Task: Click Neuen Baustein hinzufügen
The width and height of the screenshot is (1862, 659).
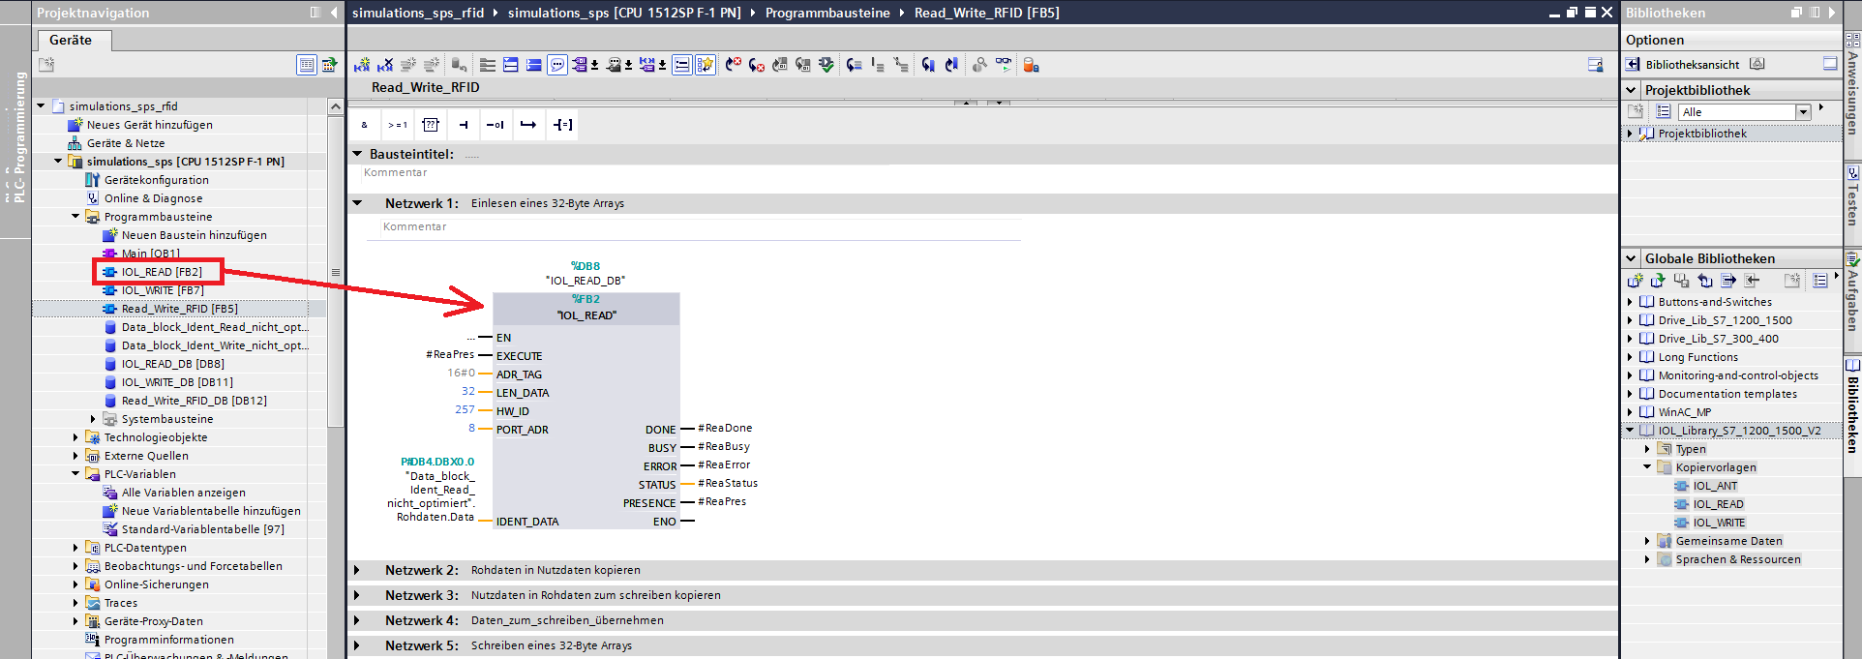Action: tap(194, 235)
